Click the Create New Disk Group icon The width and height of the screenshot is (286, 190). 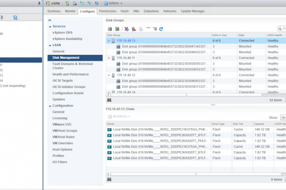117,29
